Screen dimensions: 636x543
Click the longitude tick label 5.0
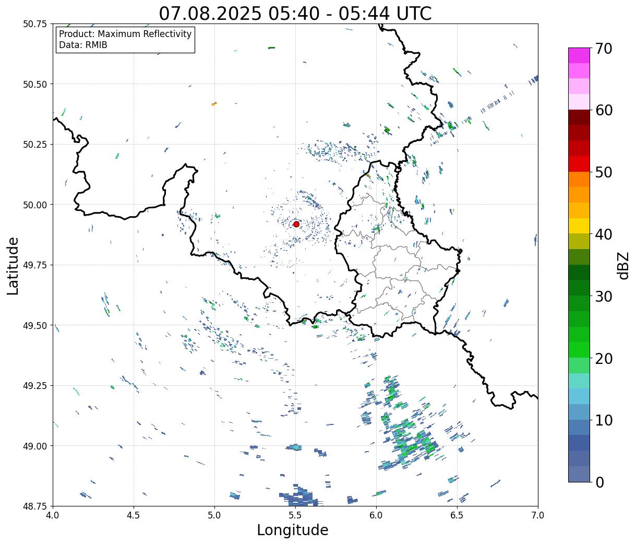214,515
